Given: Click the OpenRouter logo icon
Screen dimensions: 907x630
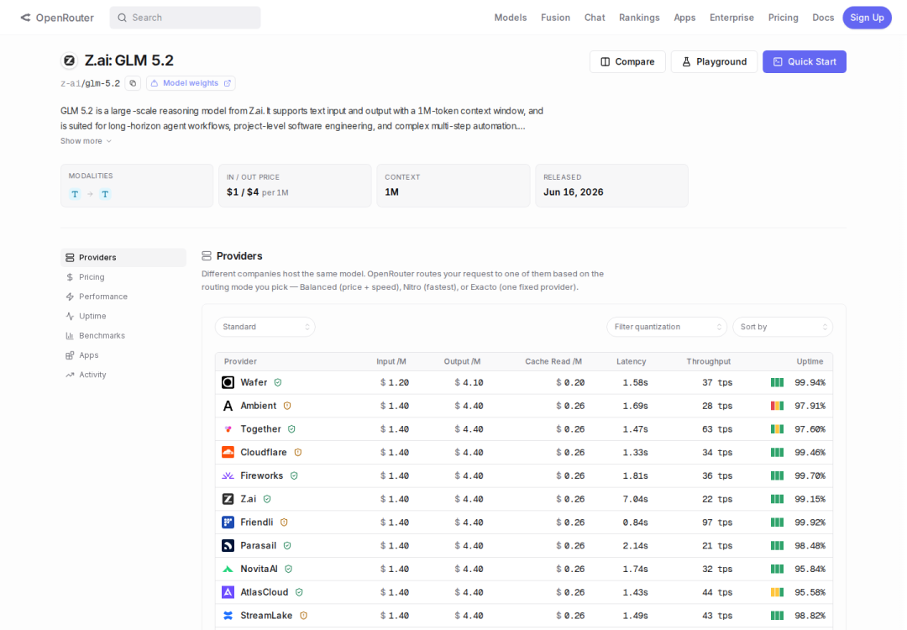Looking at the screenshot, I should coord(25,18).
